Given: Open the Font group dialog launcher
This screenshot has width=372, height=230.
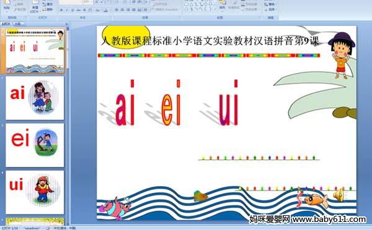Looking at the screenshot, I should (x=111, y=17).
